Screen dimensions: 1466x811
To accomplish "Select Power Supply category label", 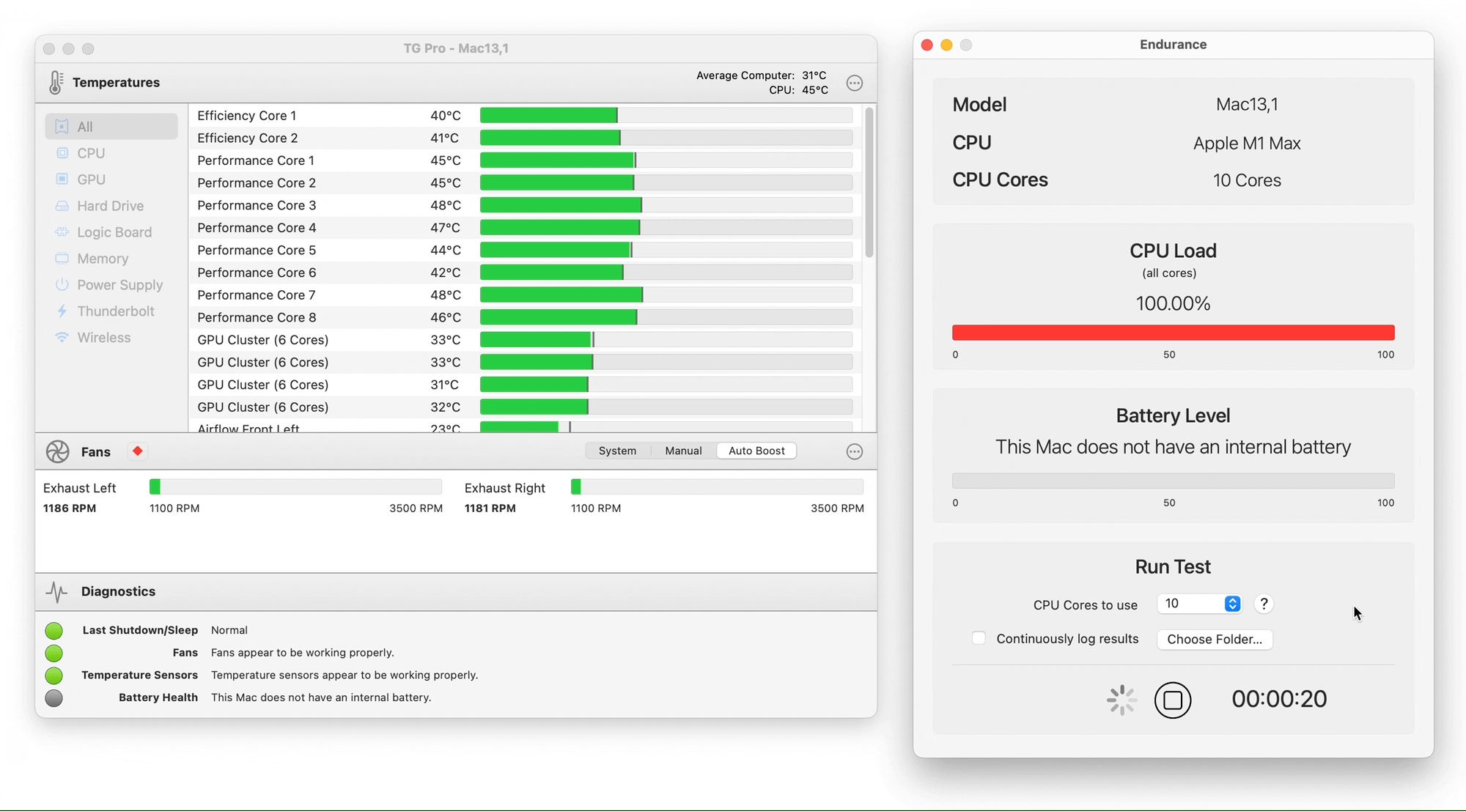I will (x=120, y=285).
